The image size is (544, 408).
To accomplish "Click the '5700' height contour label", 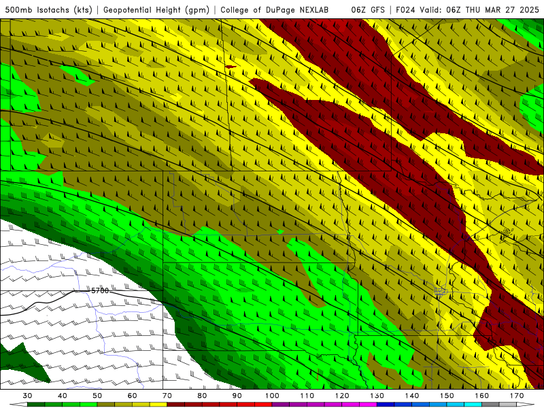I will (x=100, y=291).
